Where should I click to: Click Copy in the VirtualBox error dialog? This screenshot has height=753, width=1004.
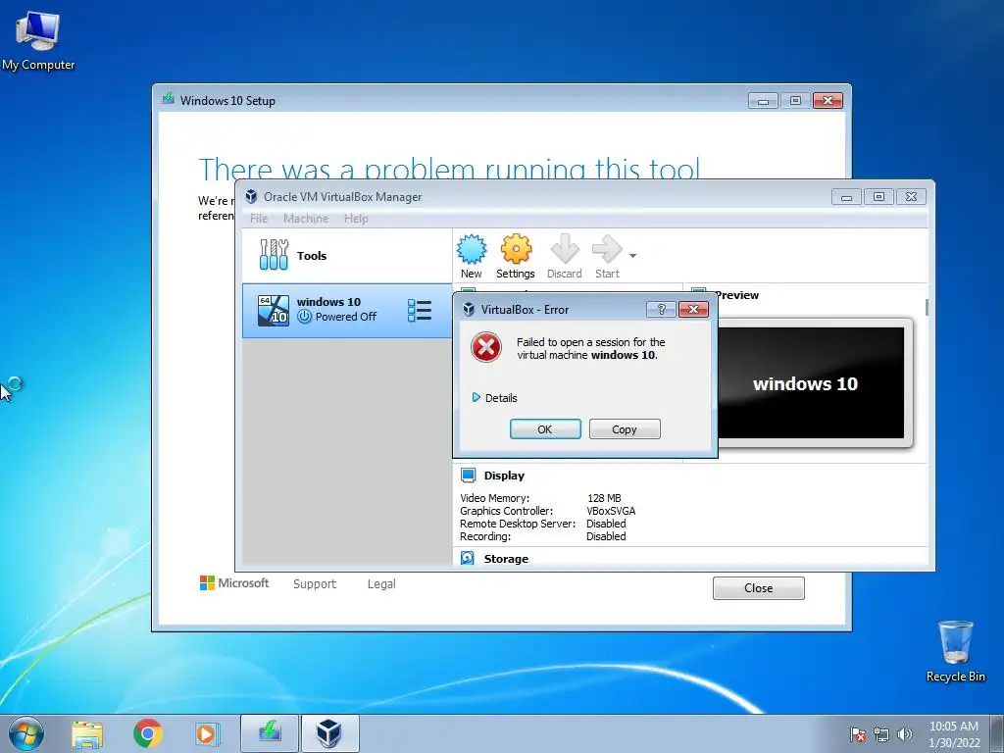(625, 429)
